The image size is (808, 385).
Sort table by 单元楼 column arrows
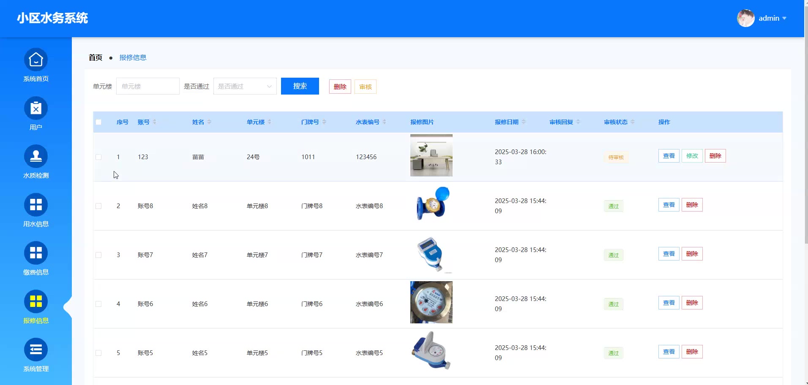tap(270, 122)
